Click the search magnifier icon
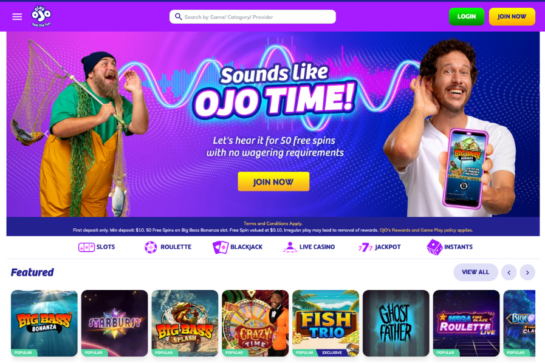Screen dimensions: 545x364 click(178, 16)
